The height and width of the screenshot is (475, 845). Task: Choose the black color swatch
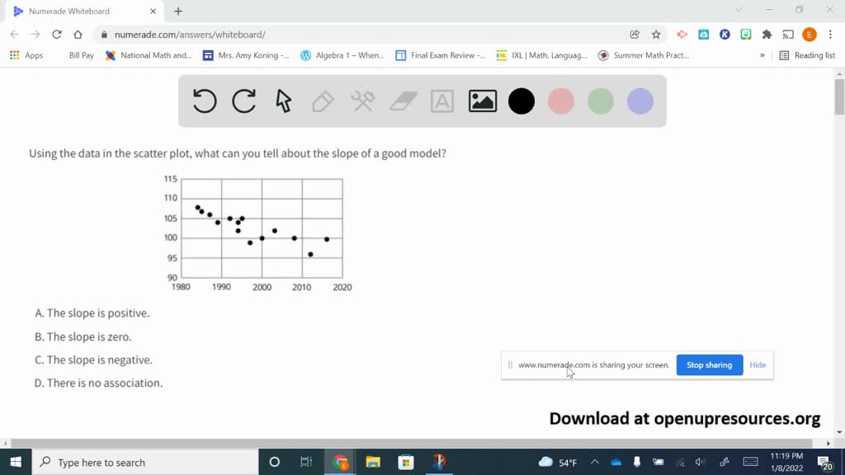[522, 101]
